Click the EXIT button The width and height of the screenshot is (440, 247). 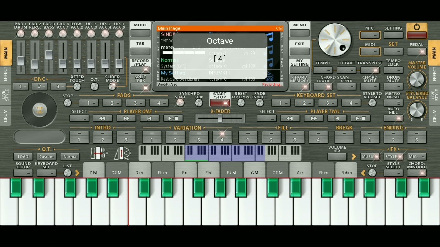click(x=299, y=51)
